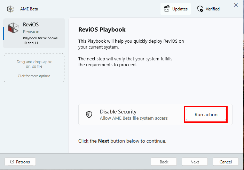Click the Verified shield badge

click(x=208, y=9)
